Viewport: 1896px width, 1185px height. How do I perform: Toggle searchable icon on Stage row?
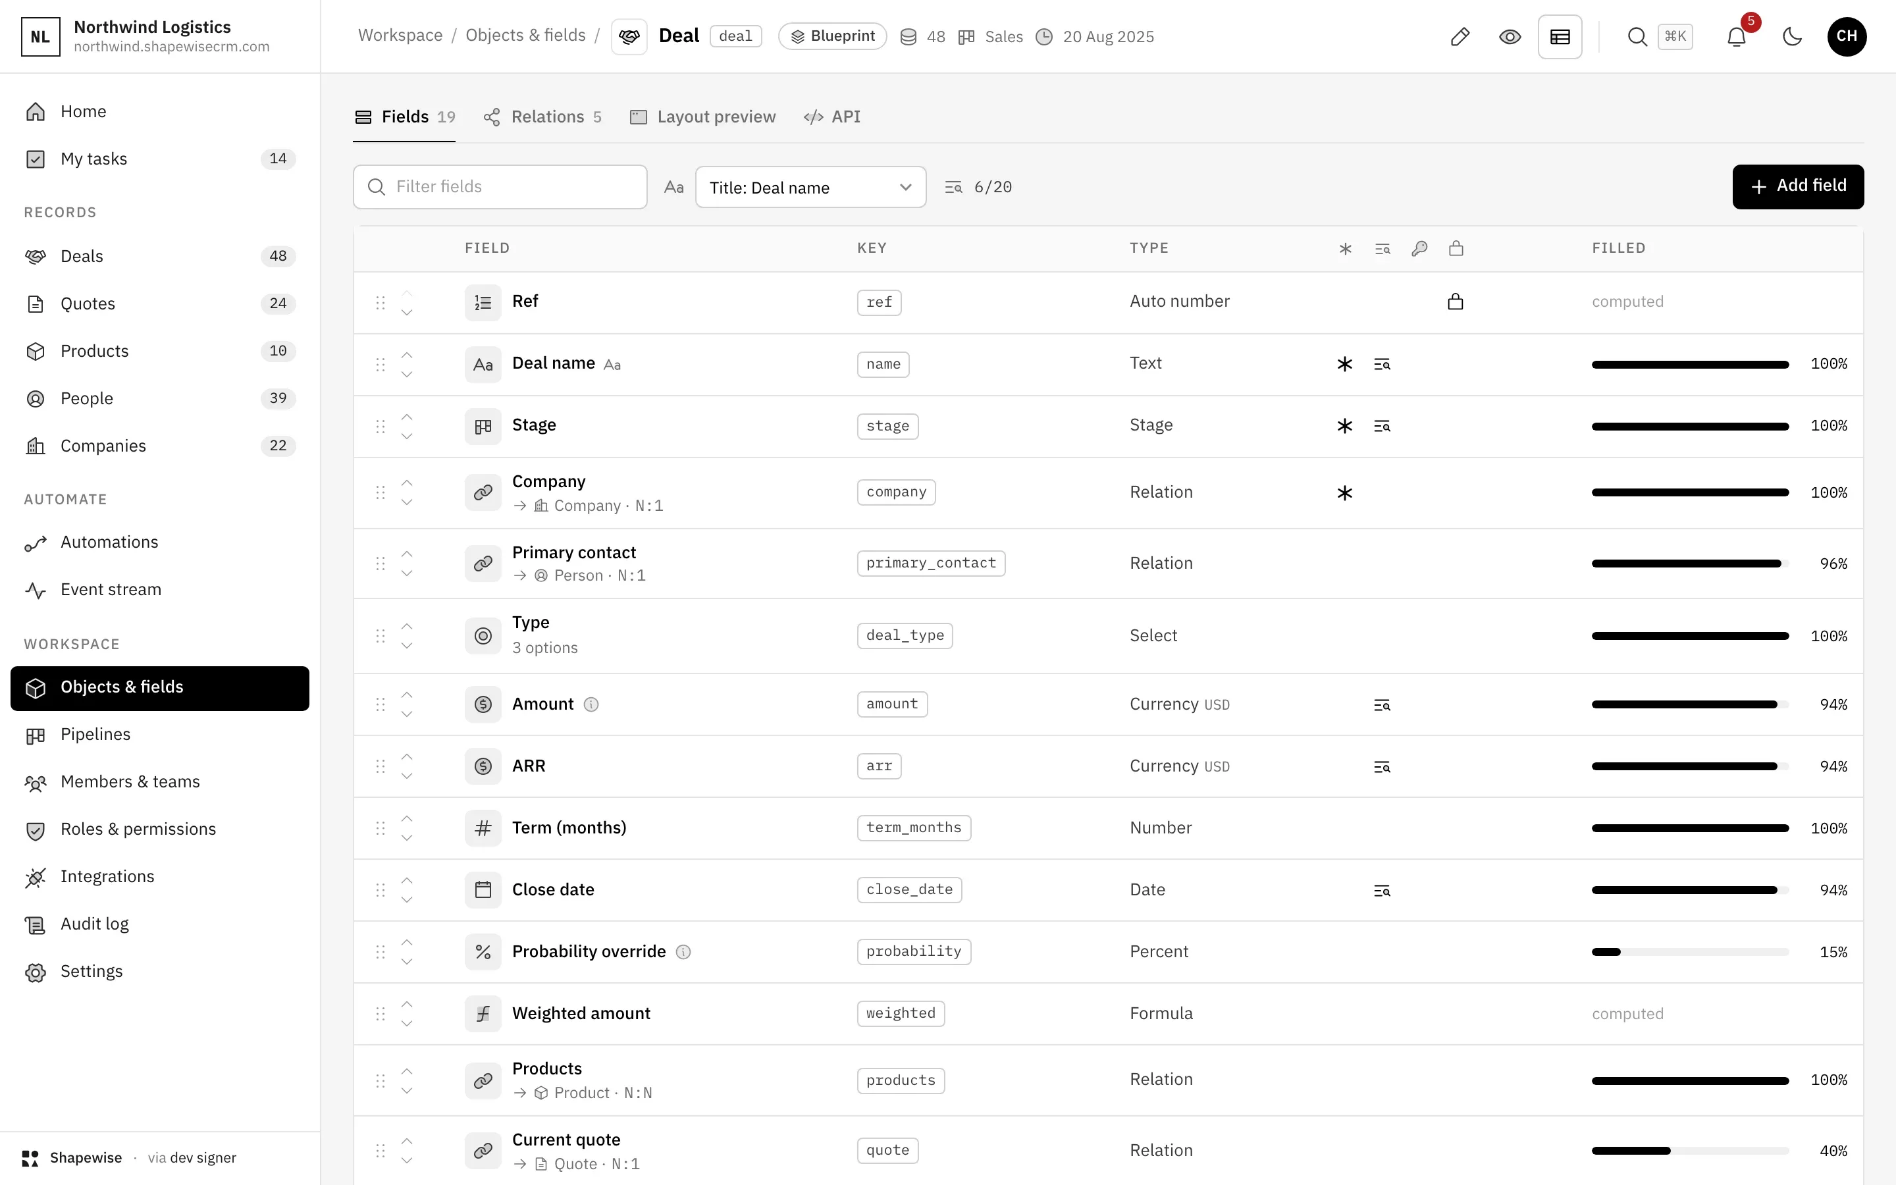coord(1382,427)
